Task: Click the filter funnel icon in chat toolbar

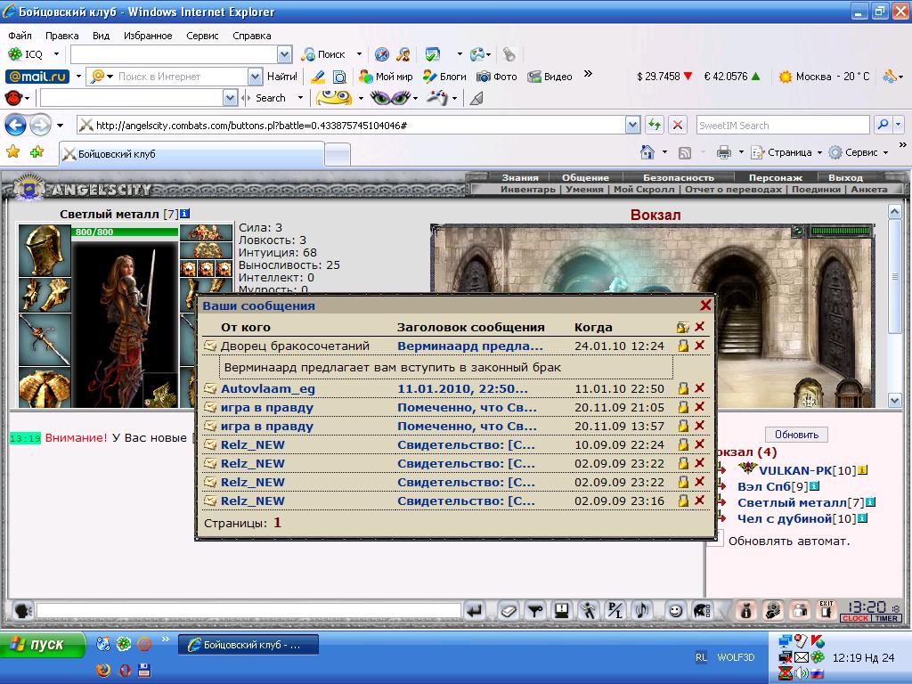Action: (534, 611)
